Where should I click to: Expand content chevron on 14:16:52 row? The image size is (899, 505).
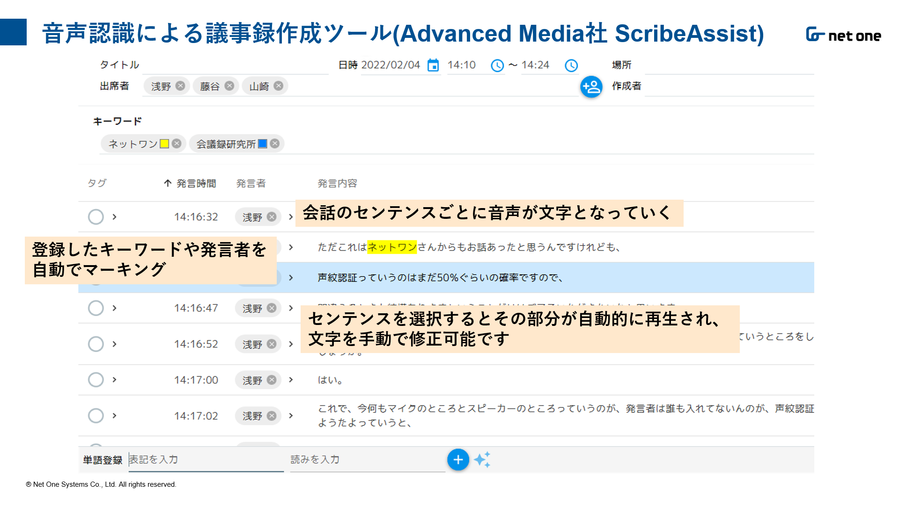291,344
